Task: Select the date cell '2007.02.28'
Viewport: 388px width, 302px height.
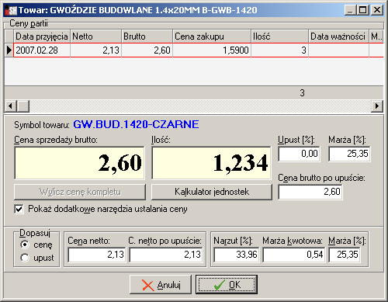Action: (x=42, y=50)
